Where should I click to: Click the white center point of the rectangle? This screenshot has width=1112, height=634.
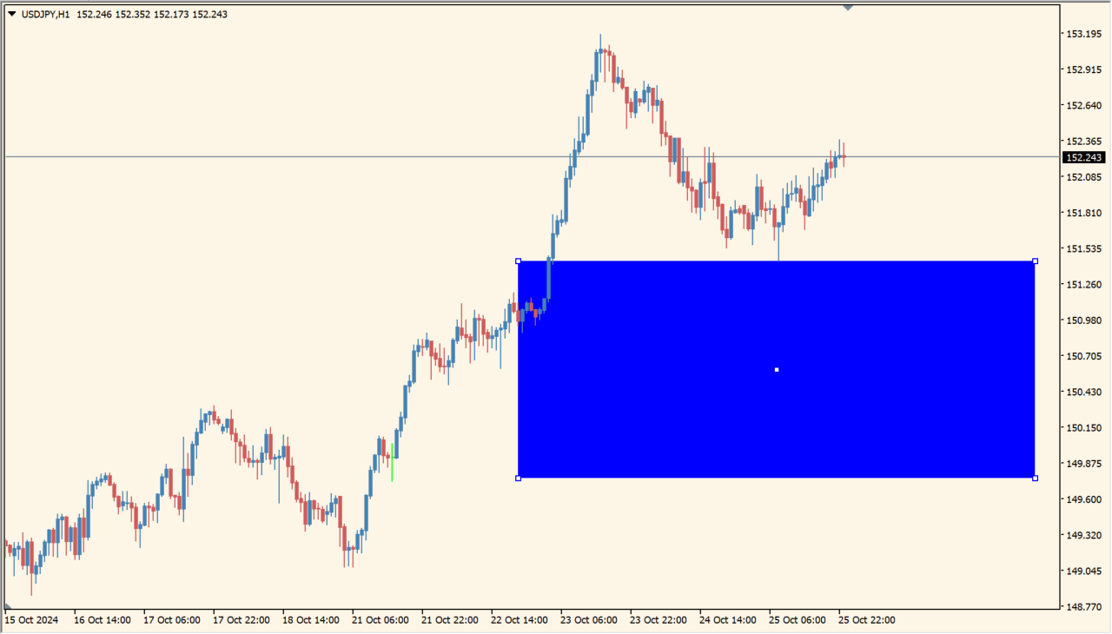coord(777,370)
